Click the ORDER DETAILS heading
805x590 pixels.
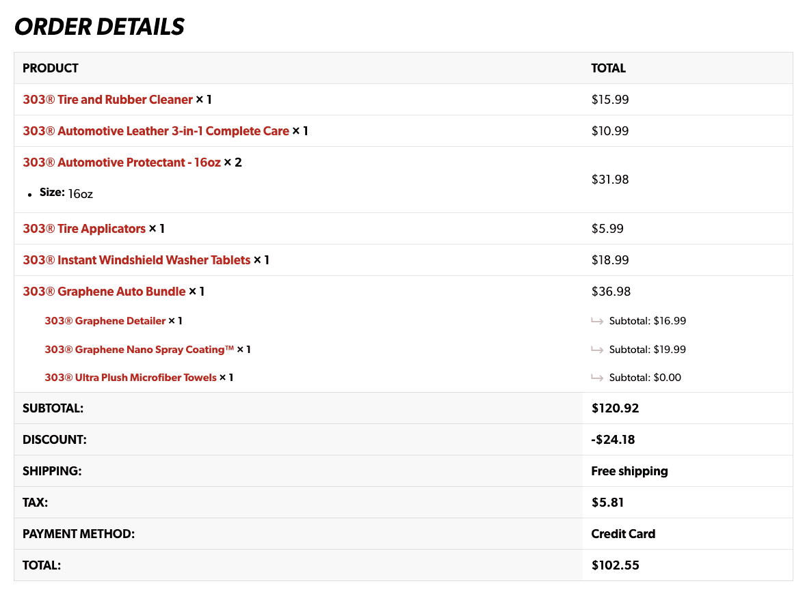[x=100, y=27]
